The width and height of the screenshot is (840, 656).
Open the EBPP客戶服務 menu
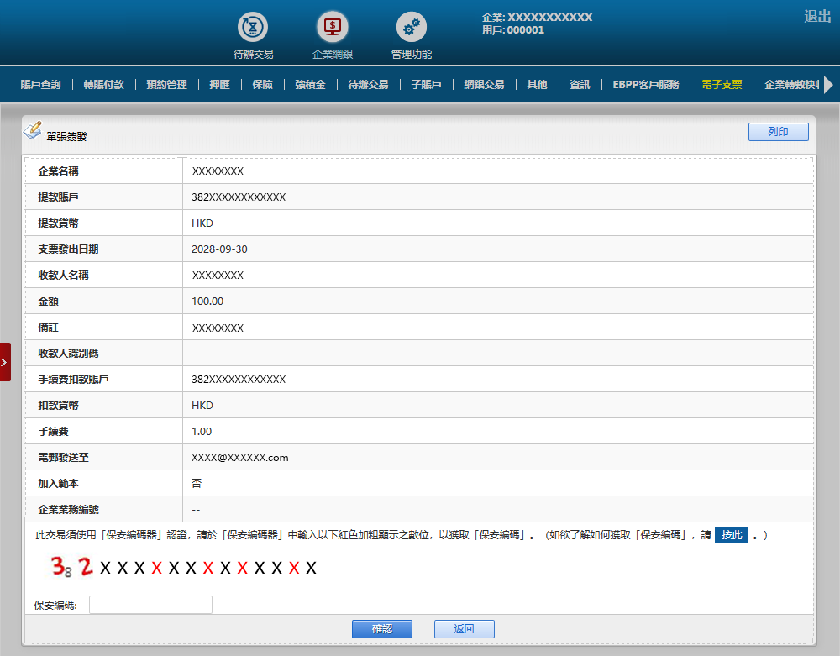[645, 85]
